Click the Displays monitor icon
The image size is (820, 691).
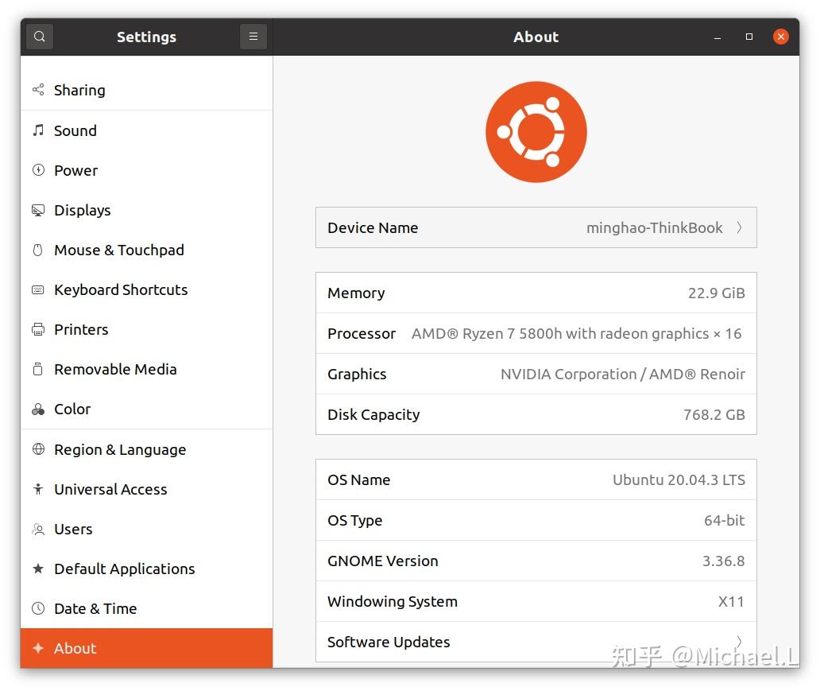tap(38, 210)
